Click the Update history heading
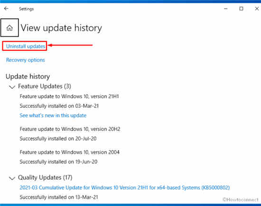 [x=28, y=76]
